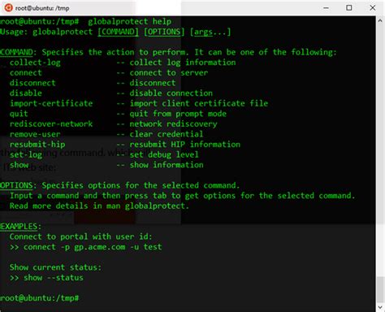Click the [args...] text in Usage line
The height and width of the screenshot is (312, 385).
[x=210, y=32]
